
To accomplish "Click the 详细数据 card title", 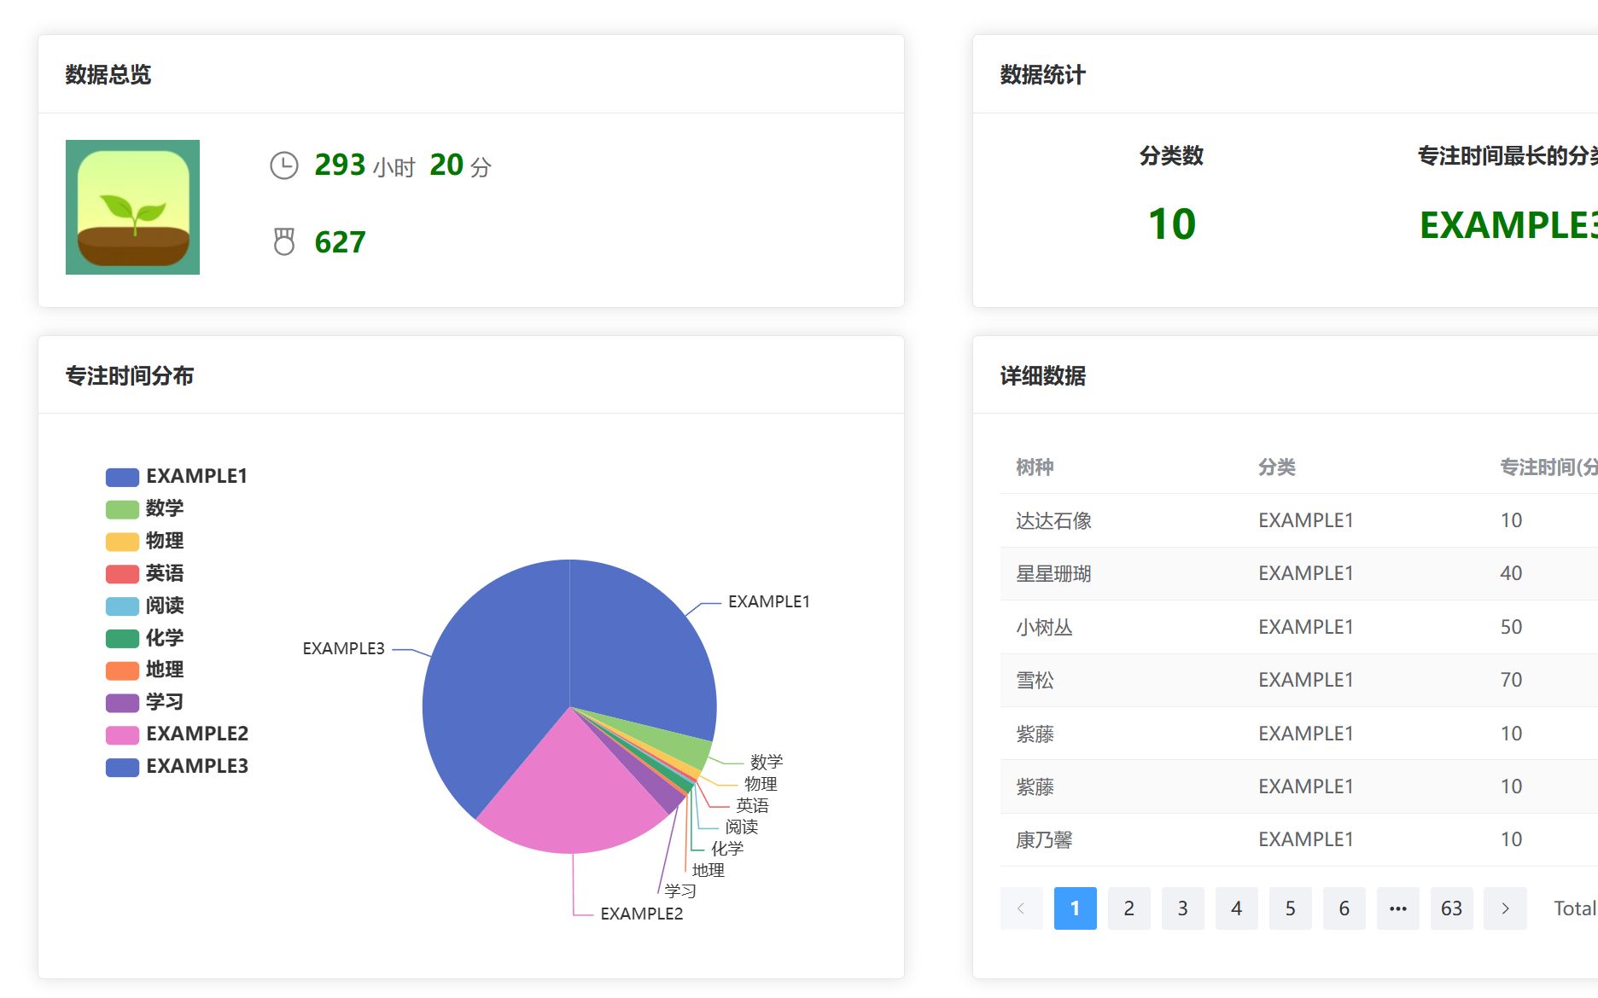I will pos(1043,376).
